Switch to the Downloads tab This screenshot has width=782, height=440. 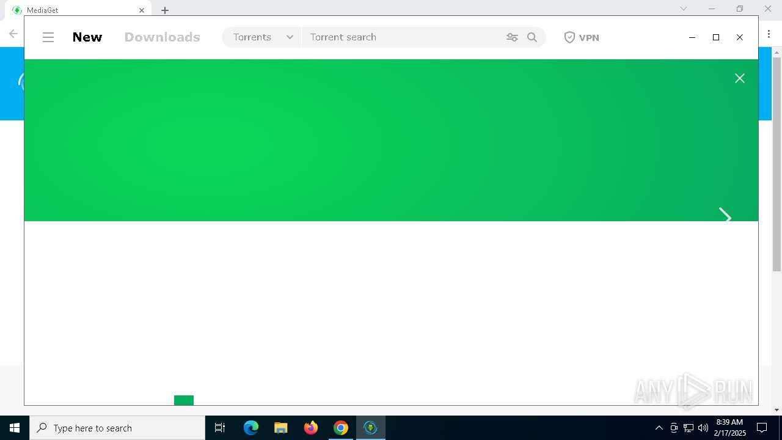163,37
